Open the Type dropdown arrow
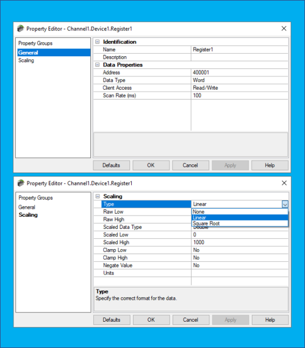The width and height of the screenshot is (305, 348). [x=285, y=204]
